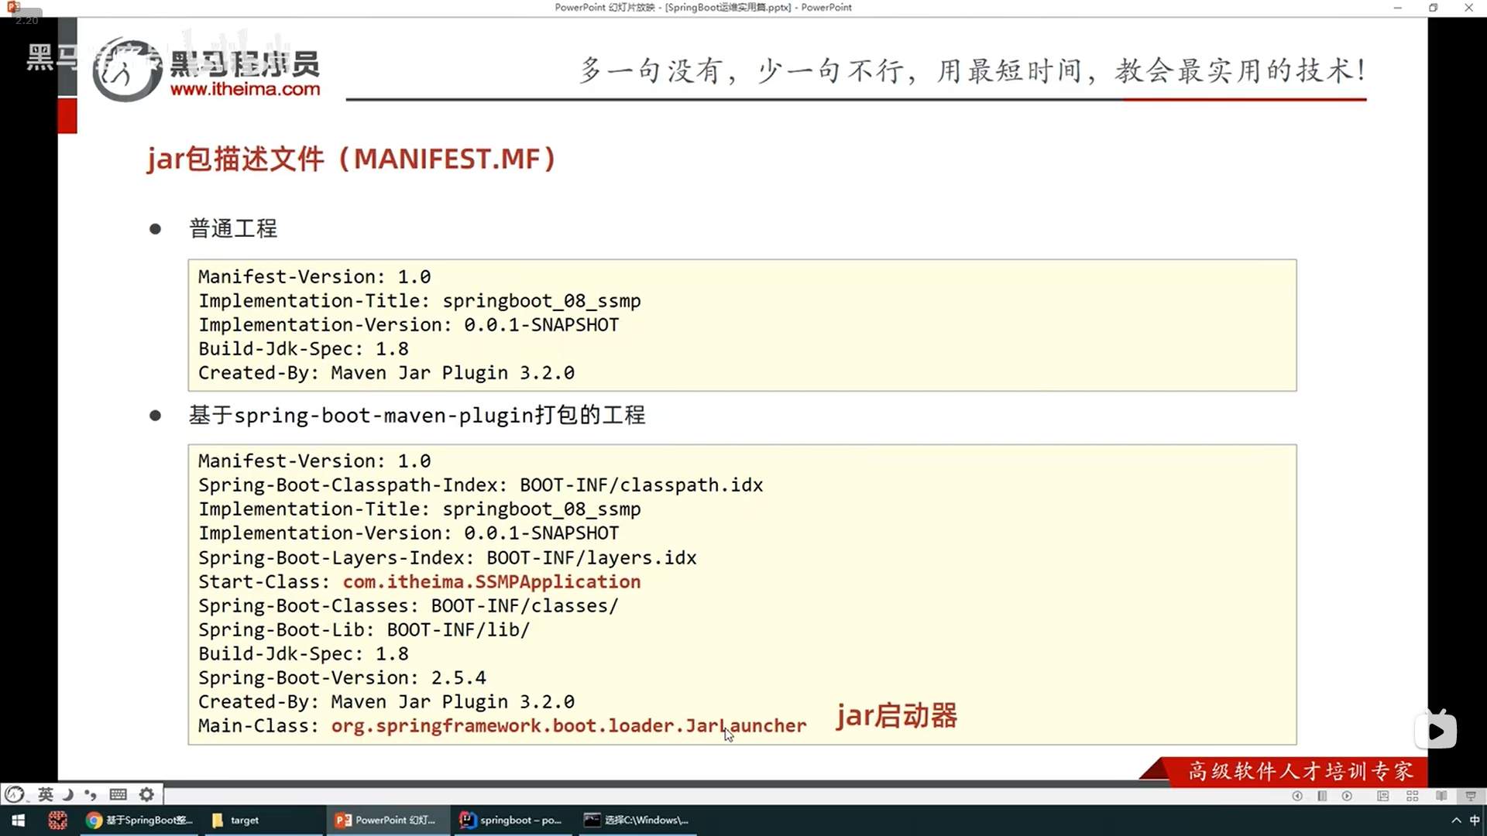Switch to Reading view icon
This screenshot has width=1487, height=836.
click(1441, 796)
